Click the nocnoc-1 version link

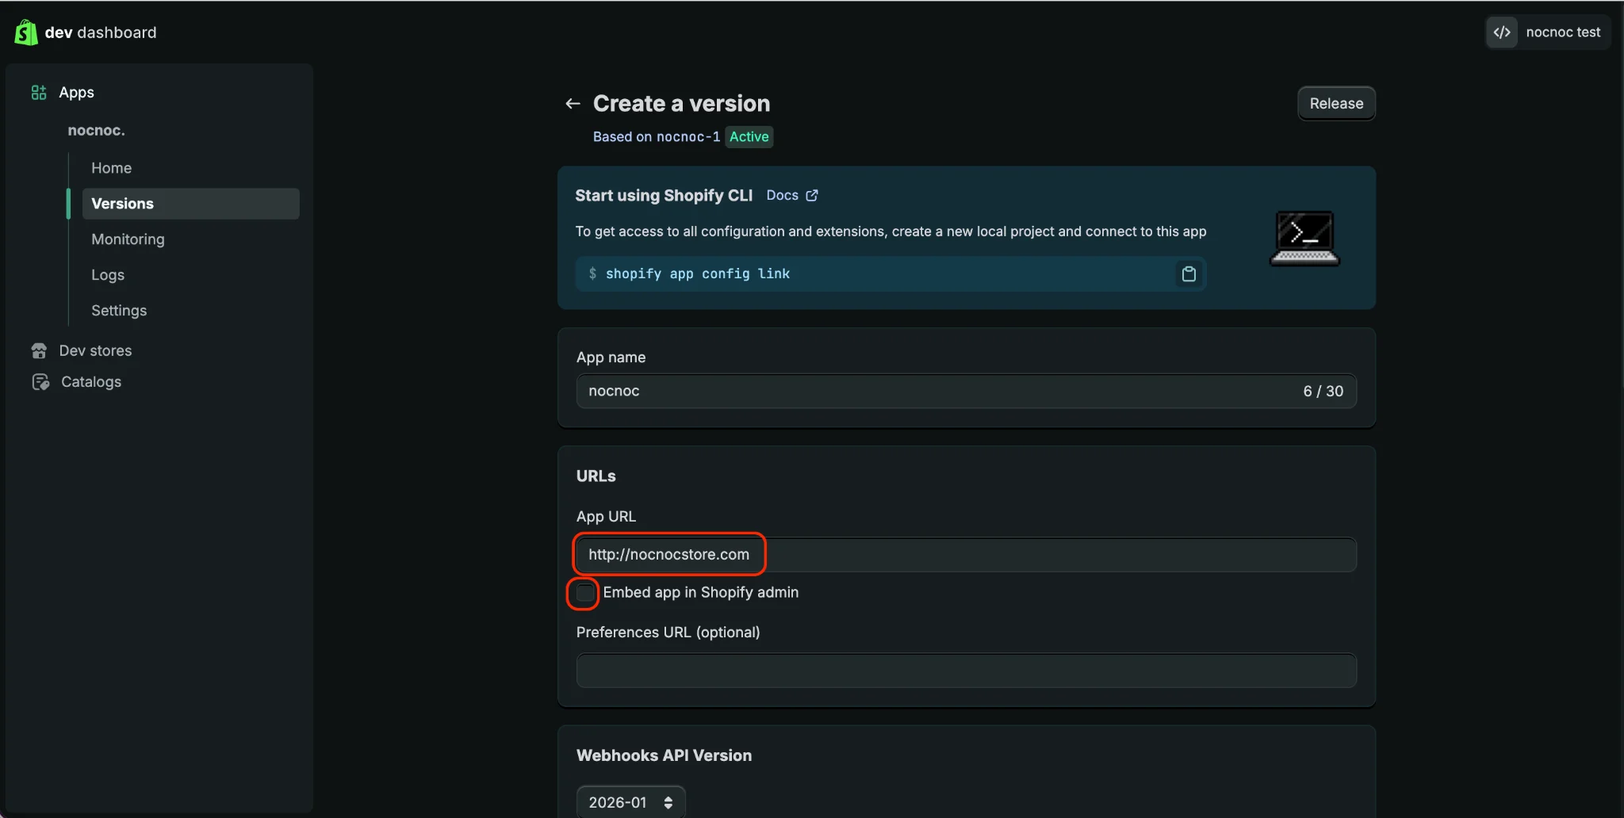pyautogui.click(x=688, y=137)
